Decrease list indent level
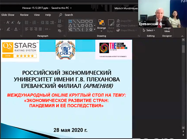The height and width of the screenshot is (139, 187). (43, 22)
